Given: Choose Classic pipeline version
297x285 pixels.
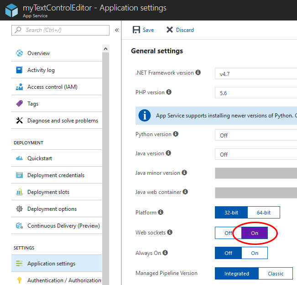Looking at the screenshot, I should pyautogui.click(x=276, y=273).
